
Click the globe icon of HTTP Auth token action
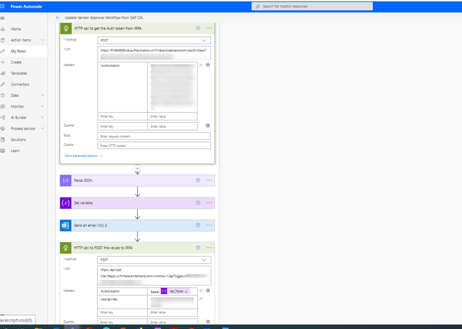(x=66, y=28)
